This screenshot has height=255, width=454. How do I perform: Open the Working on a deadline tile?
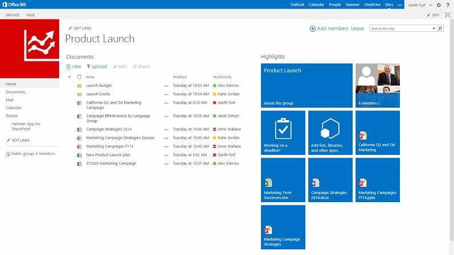[283, 133]
